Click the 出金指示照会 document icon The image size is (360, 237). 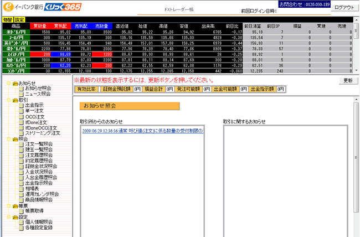pyautogui.click(x=22, y=183)
